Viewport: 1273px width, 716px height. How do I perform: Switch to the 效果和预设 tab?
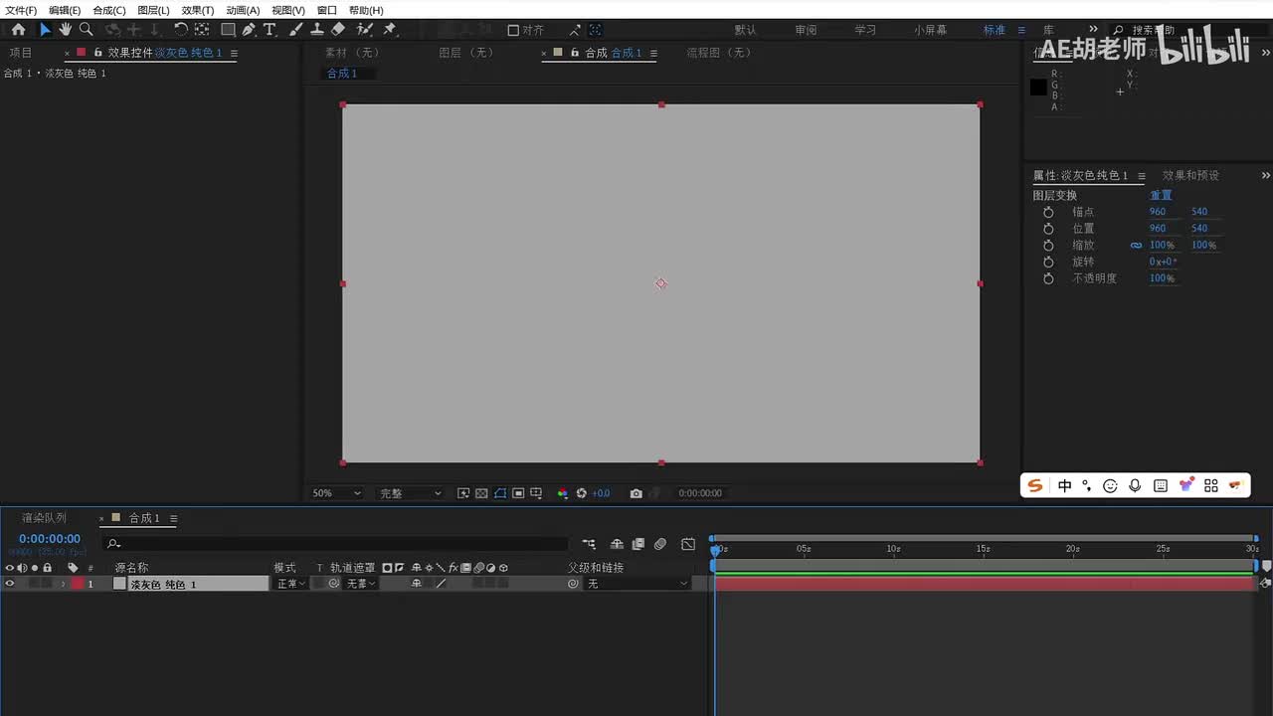click(1190, 176)
